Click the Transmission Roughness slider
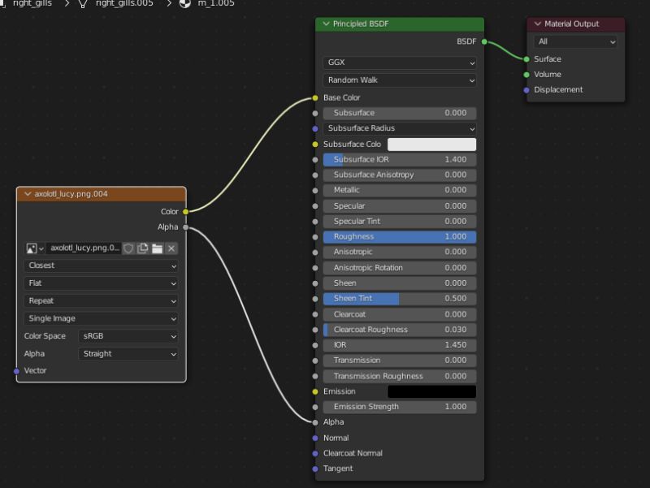Screen dimensions: 650x488 [400, 376]
